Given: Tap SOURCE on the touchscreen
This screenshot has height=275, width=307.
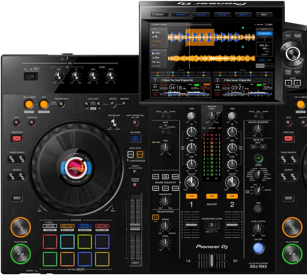Looking at the screenshot, I should pos(160,15).
